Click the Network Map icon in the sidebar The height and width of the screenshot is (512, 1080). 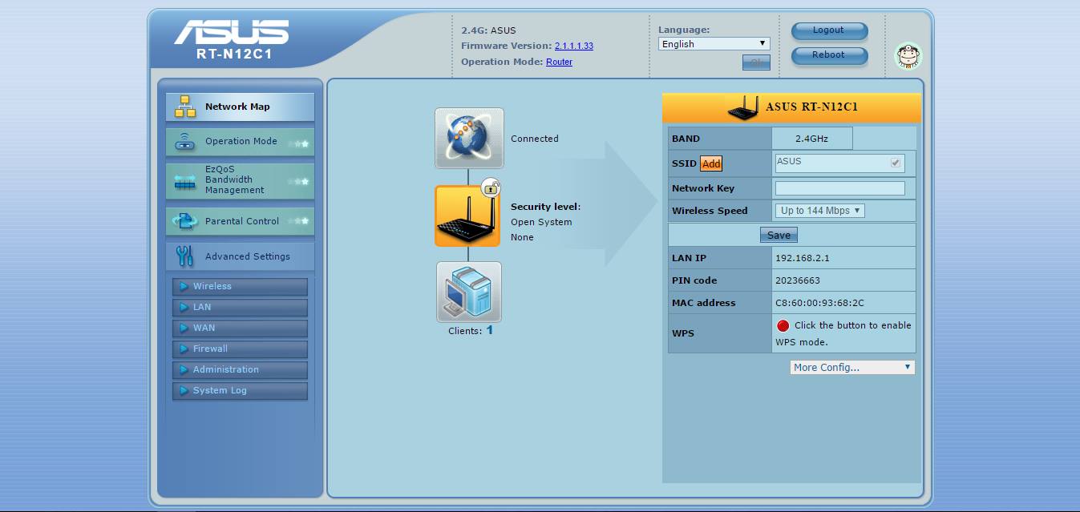pyautogui.click(x=185, y=107)
